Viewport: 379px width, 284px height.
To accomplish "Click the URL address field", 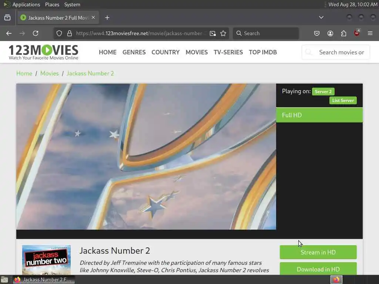I will (141, 33).
